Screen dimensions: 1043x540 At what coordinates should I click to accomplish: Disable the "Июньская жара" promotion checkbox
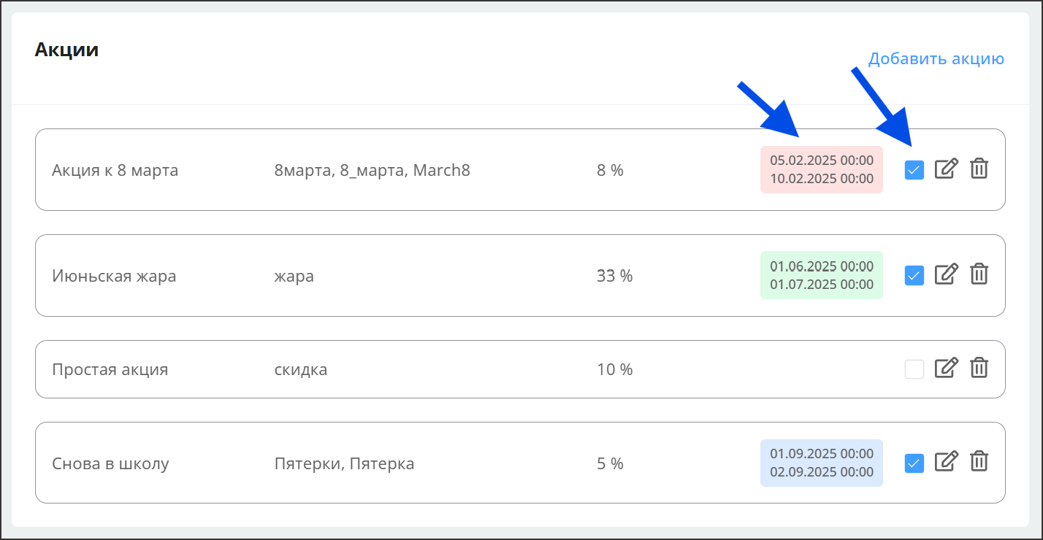(x=914, y=275)
